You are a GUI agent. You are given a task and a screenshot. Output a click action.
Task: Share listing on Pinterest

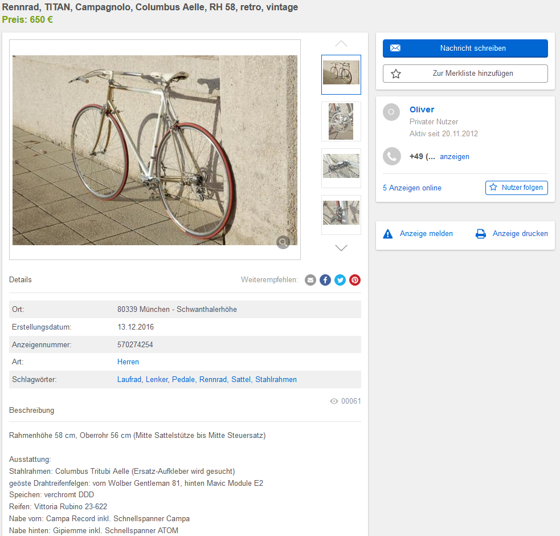355,280
